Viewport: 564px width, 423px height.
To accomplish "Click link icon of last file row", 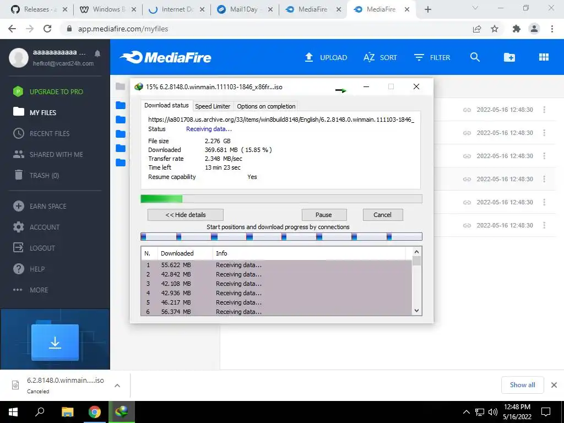I will coord(467,225).
